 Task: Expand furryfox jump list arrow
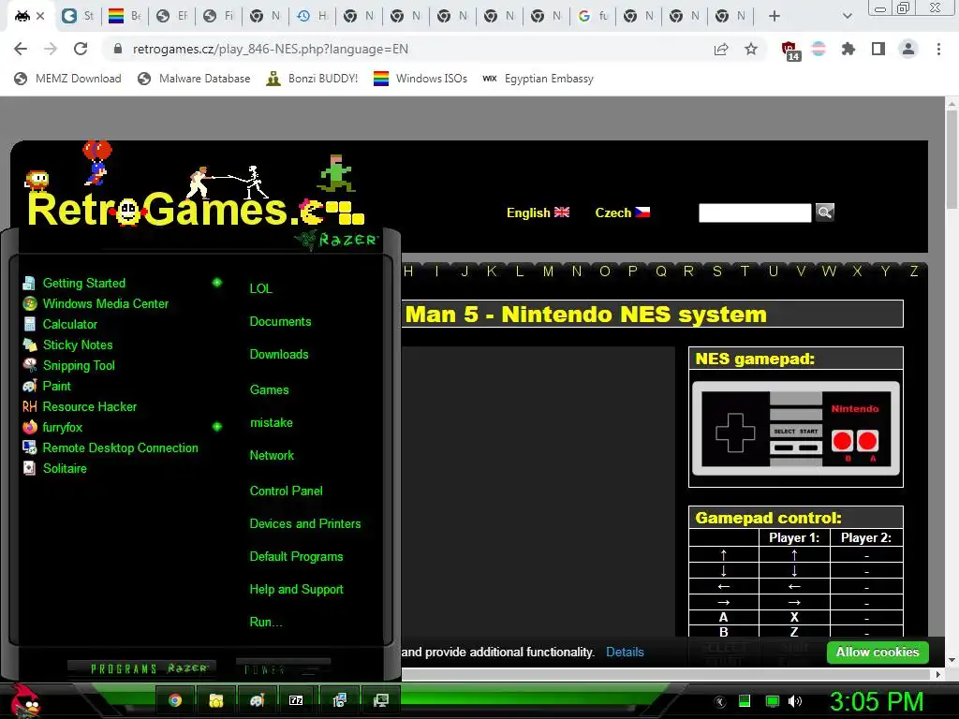click(x=216, y=427)
